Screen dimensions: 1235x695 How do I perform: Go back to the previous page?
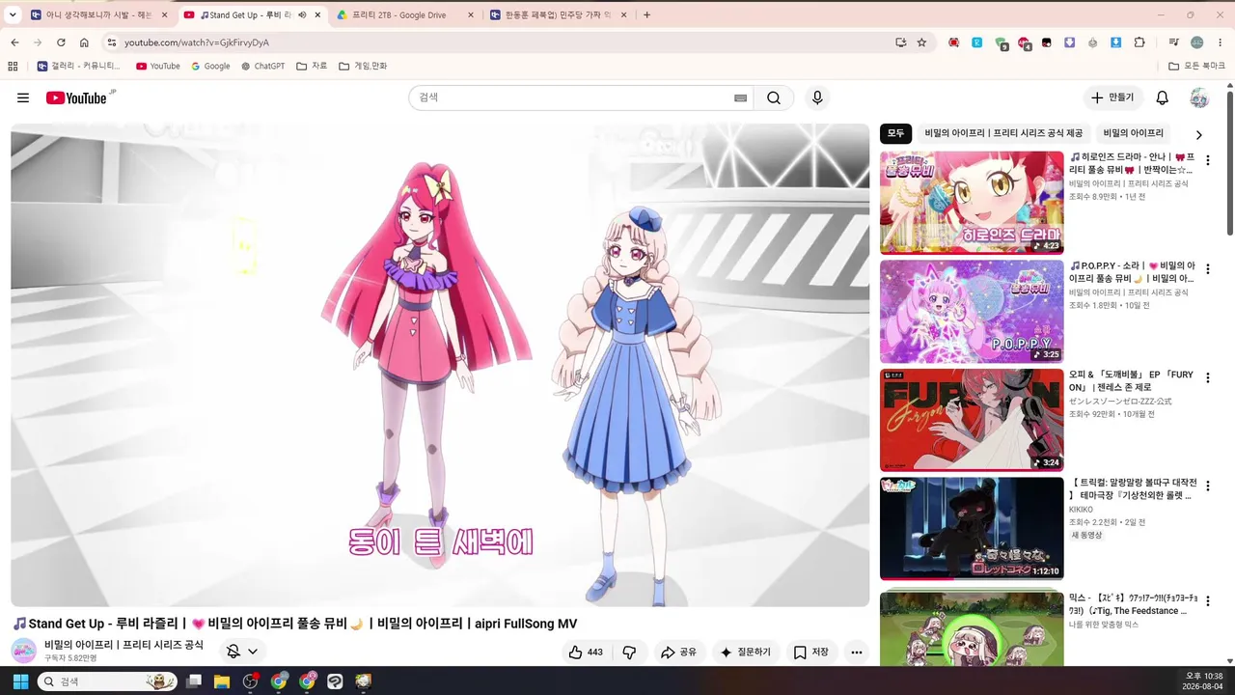tap(14, 42)
